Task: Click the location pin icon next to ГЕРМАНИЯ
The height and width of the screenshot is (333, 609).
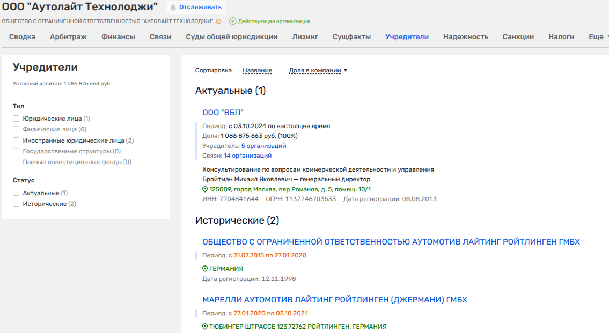Action: pyautogui.click(x=204, y=269)
